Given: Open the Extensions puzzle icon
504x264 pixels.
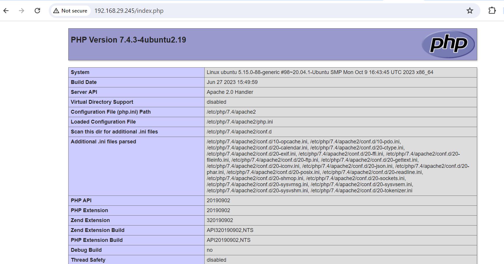Looking at the screenshot, I should (x=492, y=11).
